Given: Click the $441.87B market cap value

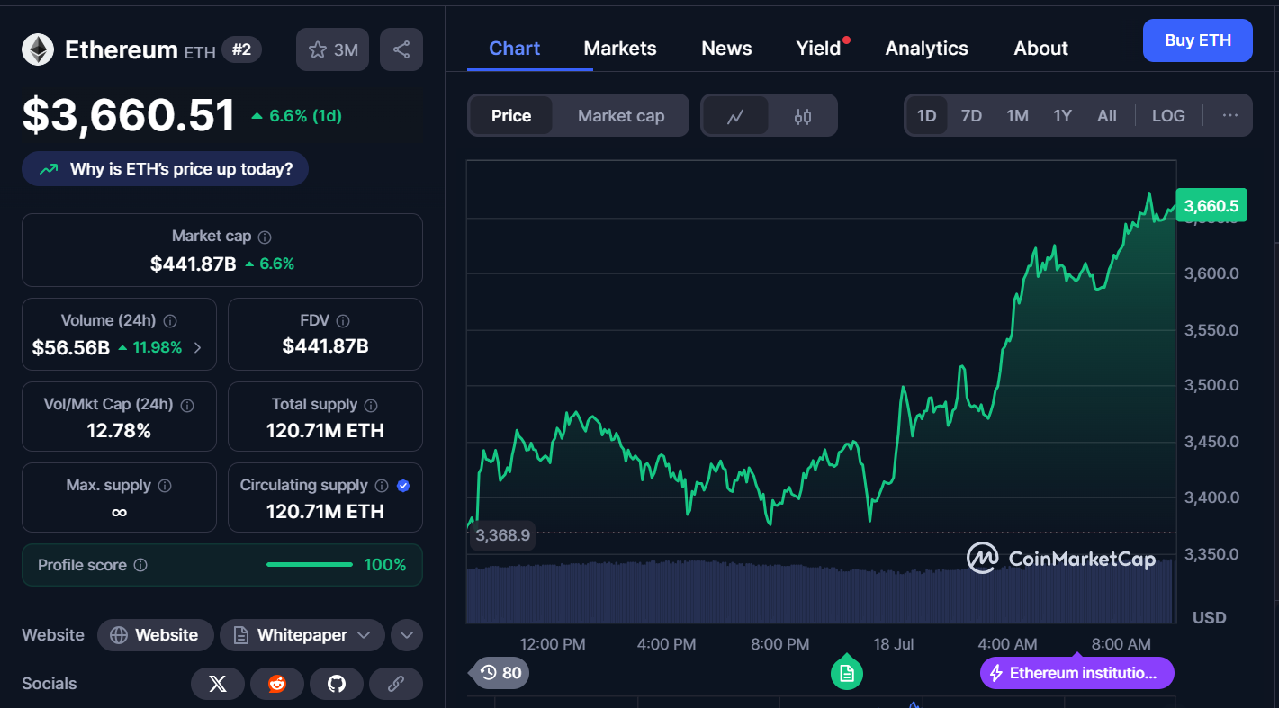Looking at the screenshot, I should pos(193,264).
